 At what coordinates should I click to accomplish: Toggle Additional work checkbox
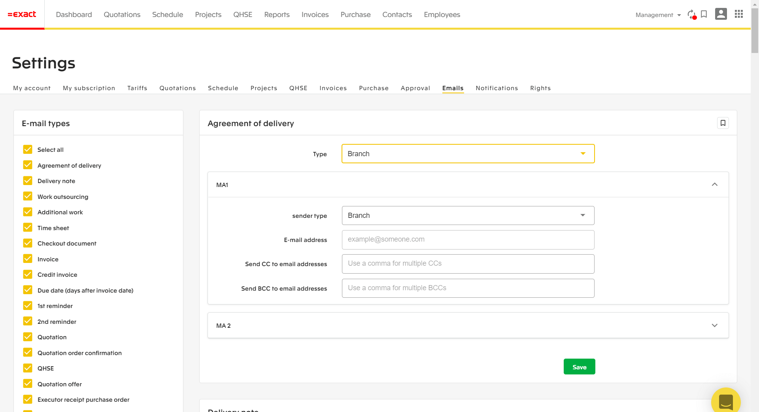pos(28,212)
